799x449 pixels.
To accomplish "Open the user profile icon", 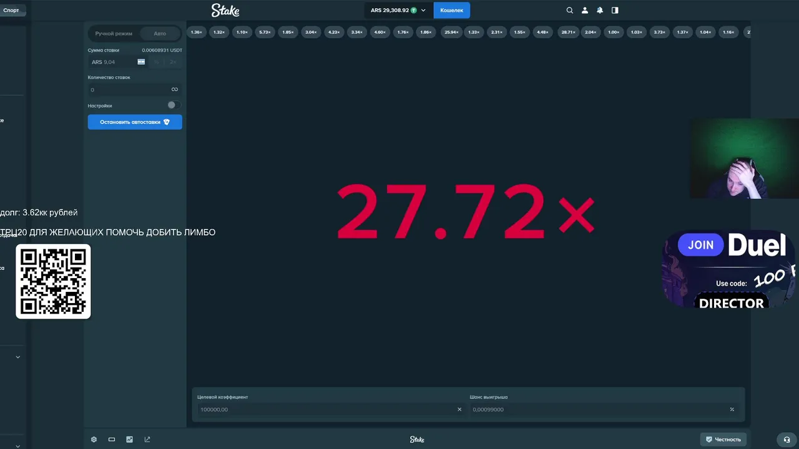I will 585,10.
